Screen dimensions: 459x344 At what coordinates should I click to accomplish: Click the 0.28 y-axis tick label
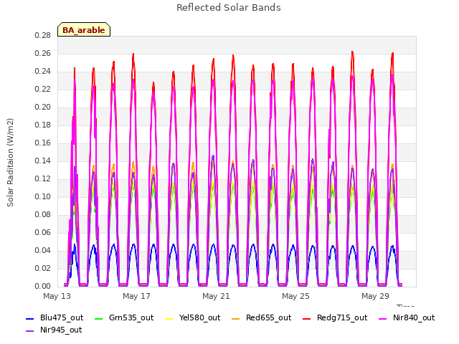43,36
